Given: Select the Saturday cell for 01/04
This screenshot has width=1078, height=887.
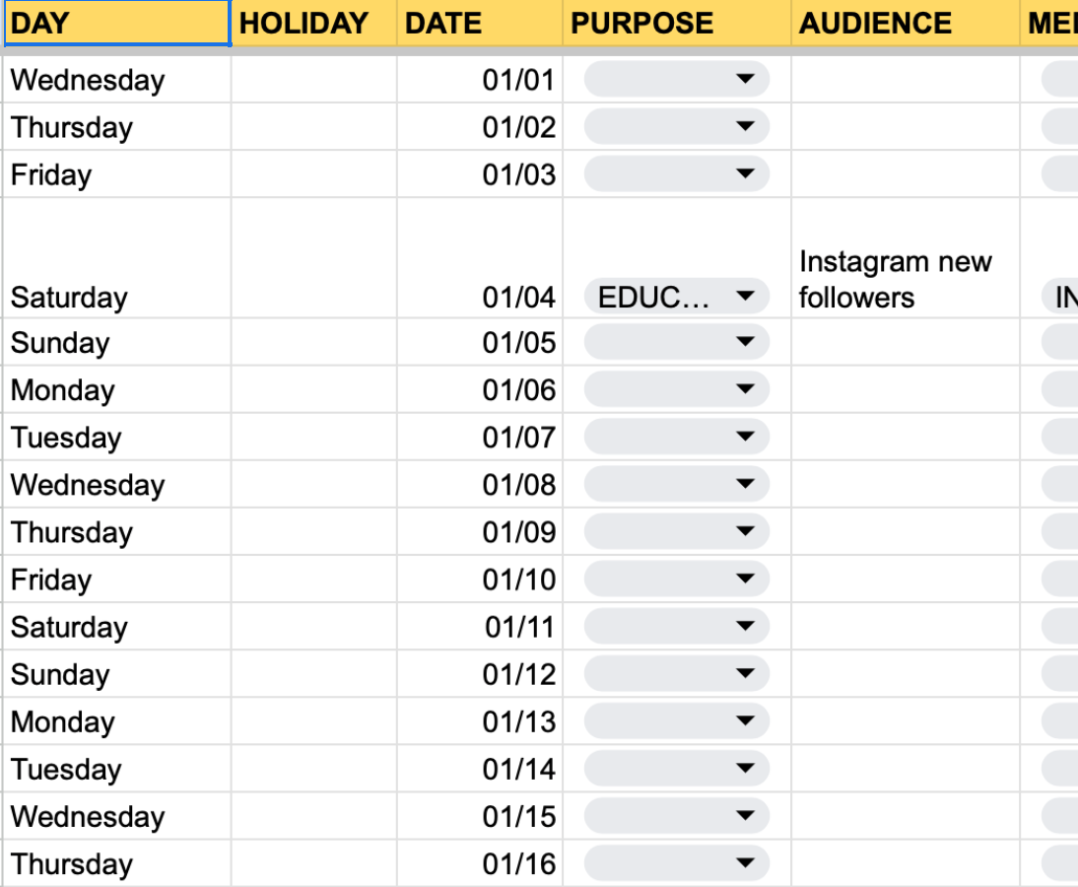Looking at the screenshot, I should (117, 258).
